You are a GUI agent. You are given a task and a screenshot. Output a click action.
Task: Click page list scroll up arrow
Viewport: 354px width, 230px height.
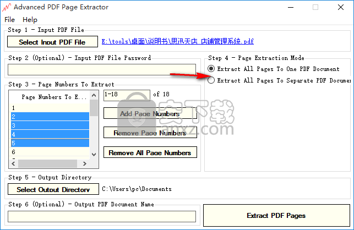tap(94, 95)
